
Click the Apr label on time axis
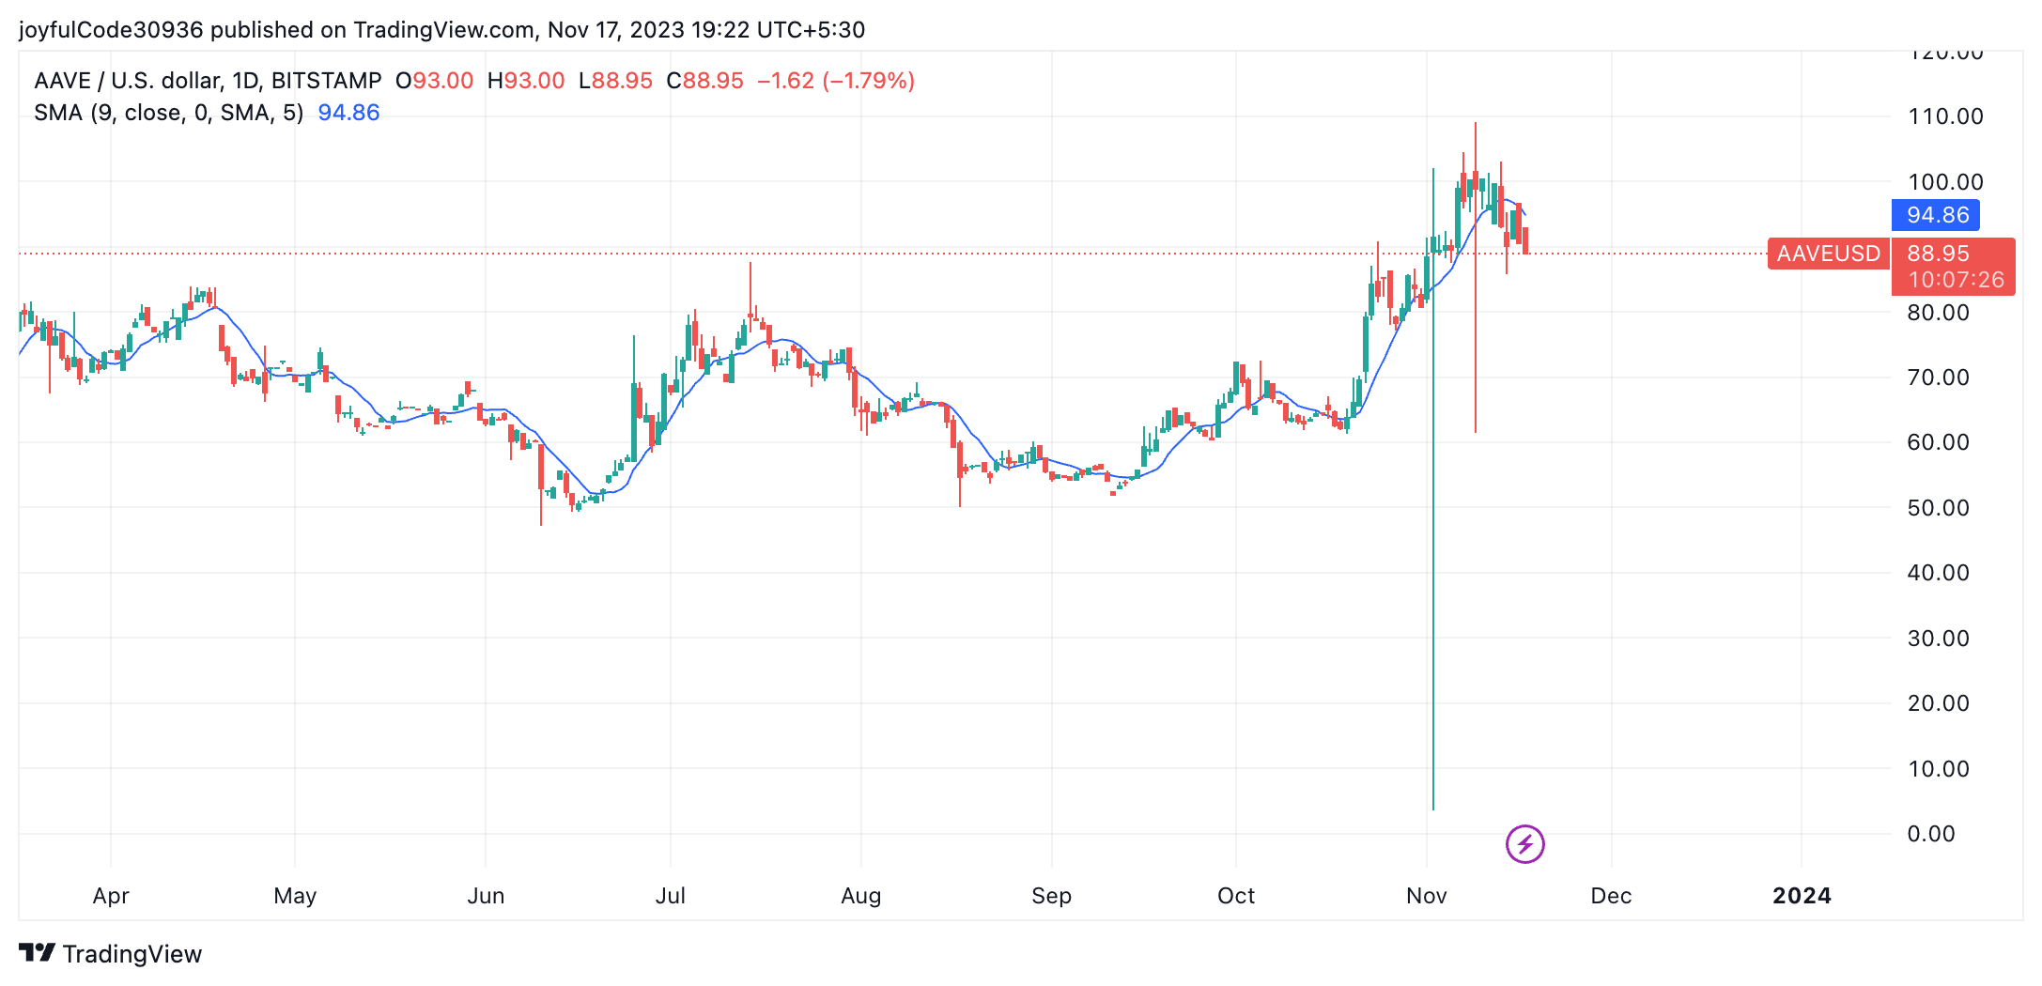(111, 896)
